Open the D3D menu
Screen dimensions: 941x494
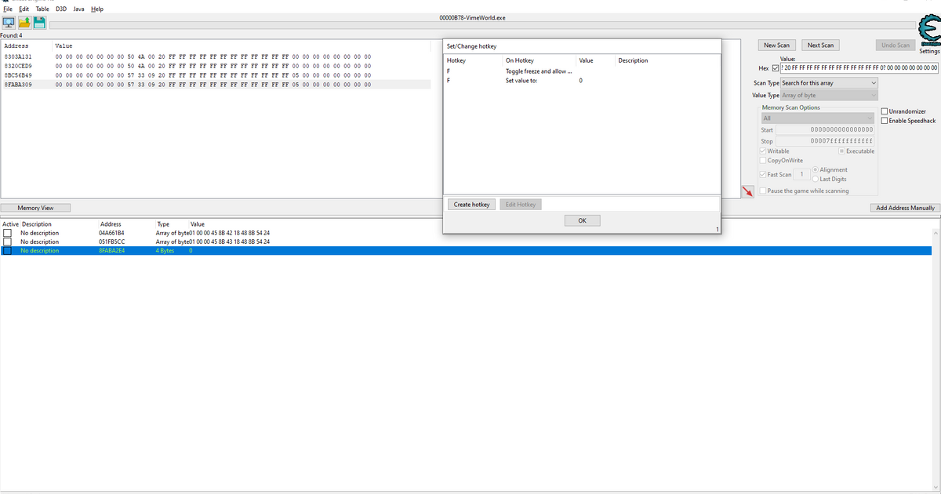coord(61,9)
